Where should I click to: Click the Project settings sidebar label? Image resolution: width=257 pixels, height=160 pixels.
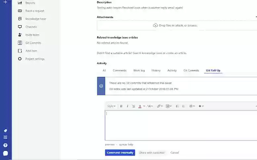click(x=35, y=59)
